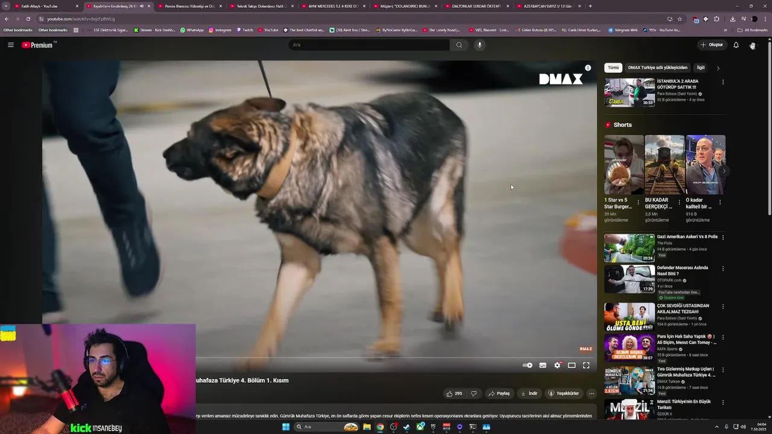Open more actions menu beside Teşekkürler

pyautogui.click(x=591, y=394)
